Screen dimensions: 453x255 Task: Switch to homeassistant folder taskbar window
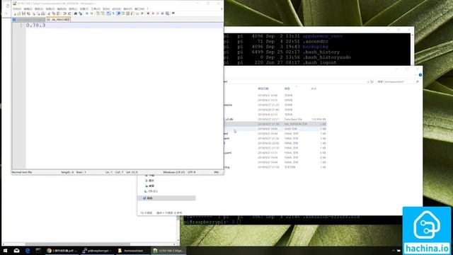[x=132, y=250]
